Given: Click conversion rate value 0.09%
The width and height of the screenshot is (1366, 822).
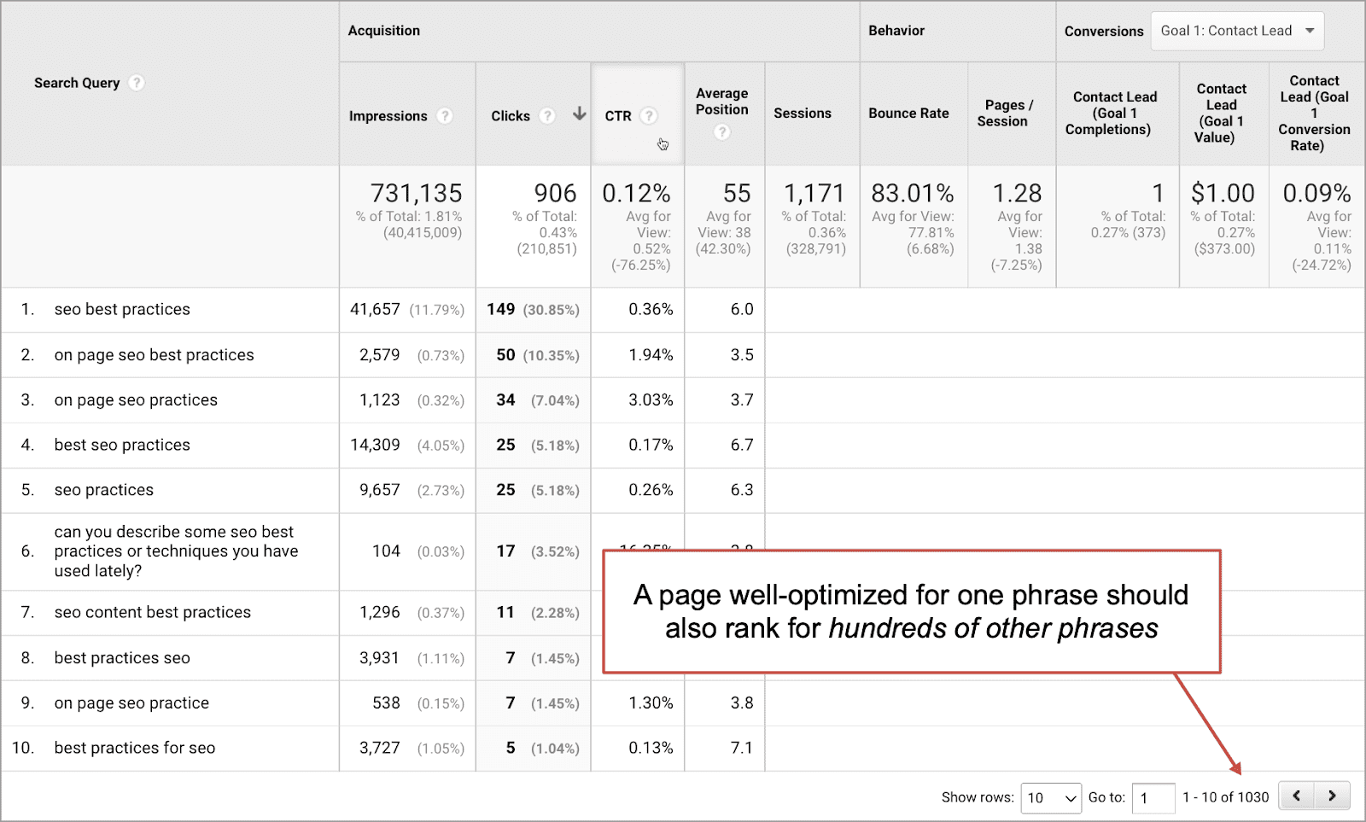Looking at the screenshot, I should (x=1316, y=193).
